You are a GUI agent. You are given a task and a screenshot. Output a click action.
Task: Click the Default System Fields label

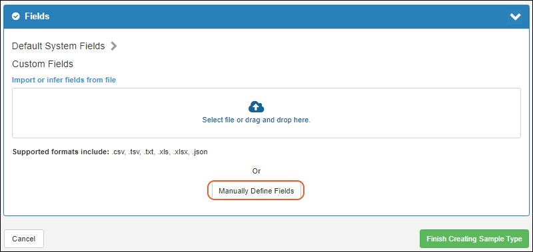(59, 46)
